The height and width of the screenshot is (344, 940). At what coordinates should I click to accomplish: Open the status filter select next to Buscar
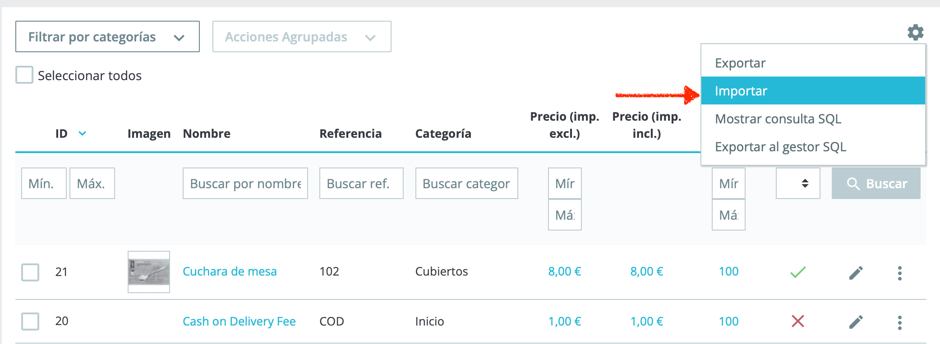pyautogui.click(x=798, y=183)
